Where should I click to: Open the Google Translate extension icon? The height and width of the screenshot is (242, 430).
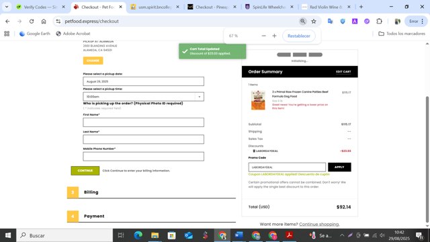point(330,21)
